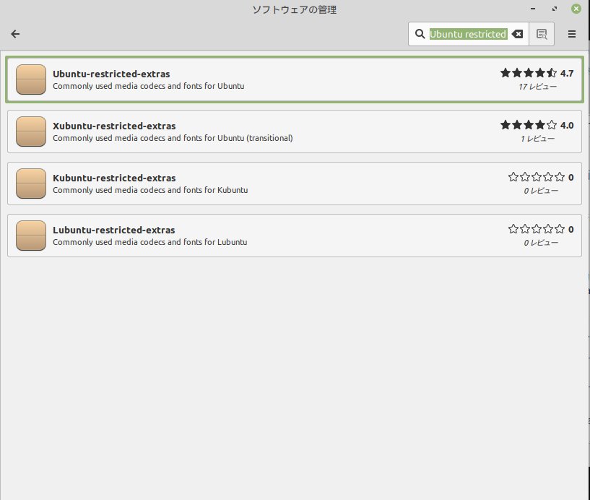Minimize the ソフトウェアの管理 window
The height and width of the screenshot is (500, 590).
533,9
